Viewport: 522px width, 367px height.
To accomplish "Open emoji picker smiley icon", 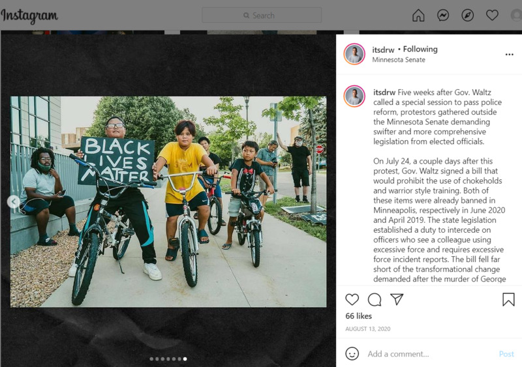I will point(352,353).
